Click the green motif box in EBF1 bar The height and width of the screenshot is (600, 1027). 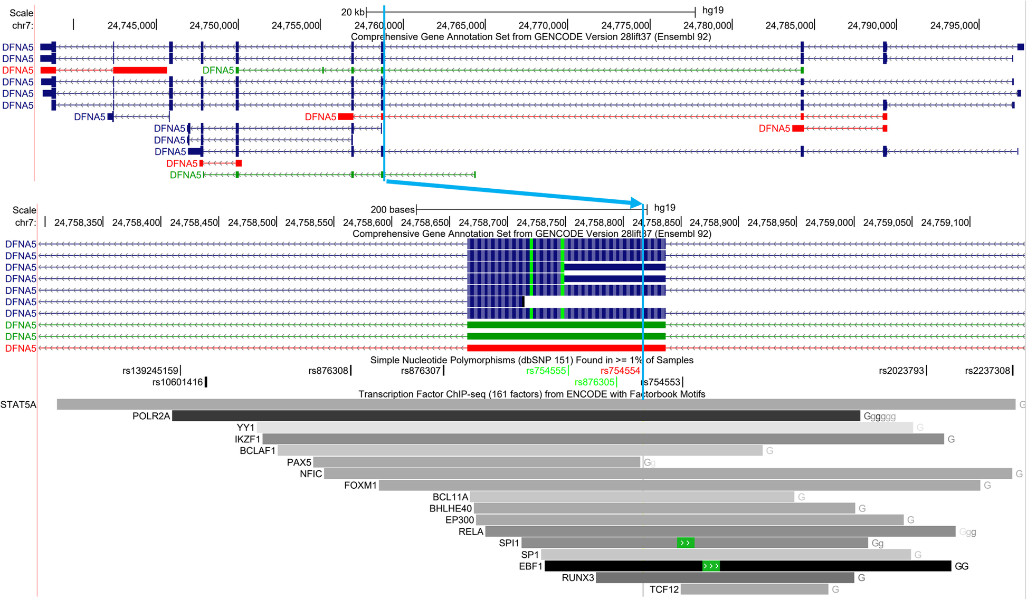[711, 566]
